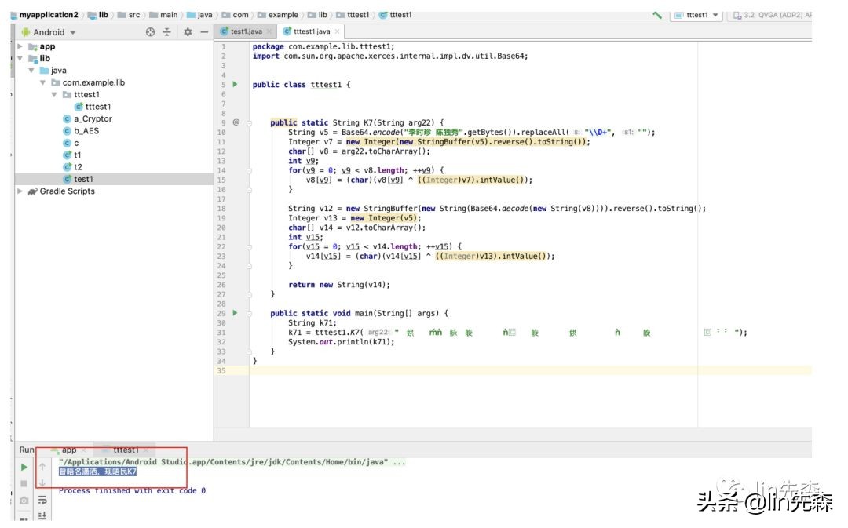Image resolution: width=848 pixels, height=528 pixels.
Task: Click the myapplication2 breadcrumb
Action: (x=48, y=15)
